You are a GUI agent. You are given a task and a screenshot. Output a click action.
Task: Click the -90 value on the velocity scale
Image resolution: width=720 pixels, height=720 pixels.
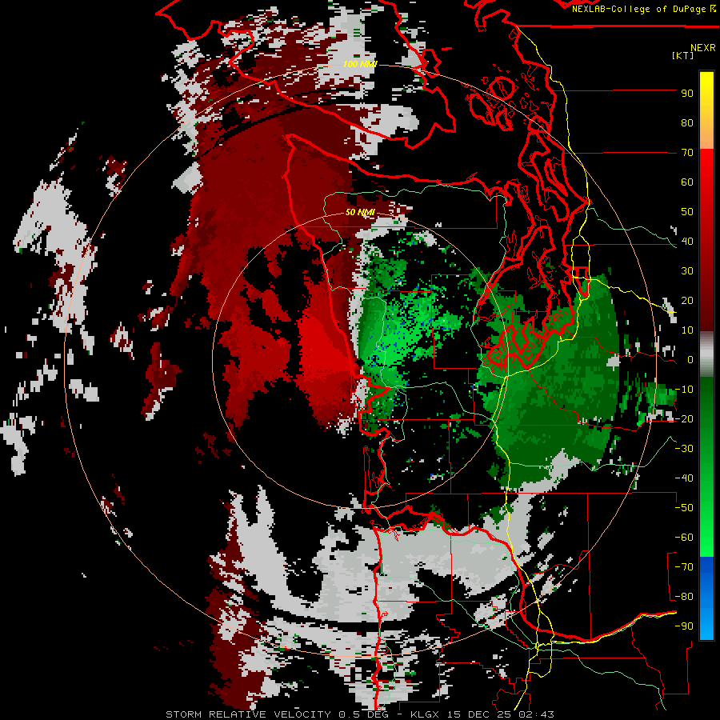pos(684,626)
